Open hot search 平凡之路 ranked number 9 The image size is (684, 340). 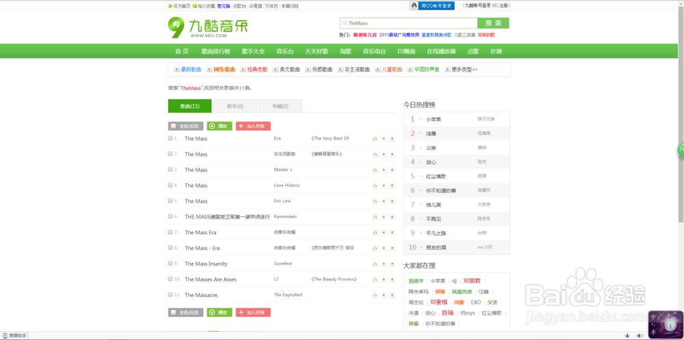coord(436,233)
